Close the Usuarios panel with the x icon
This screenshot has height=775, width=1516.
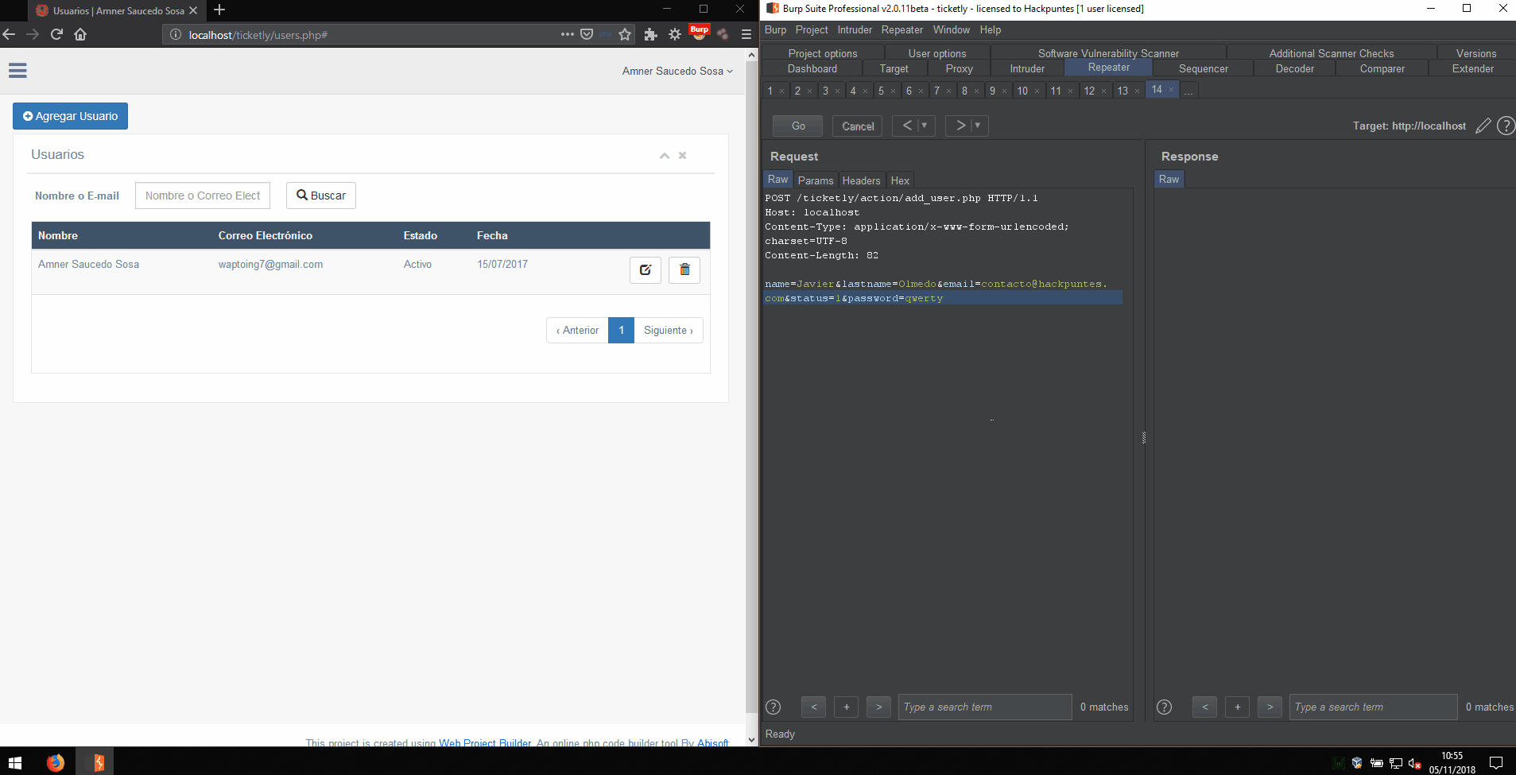[x=682, y=156]
